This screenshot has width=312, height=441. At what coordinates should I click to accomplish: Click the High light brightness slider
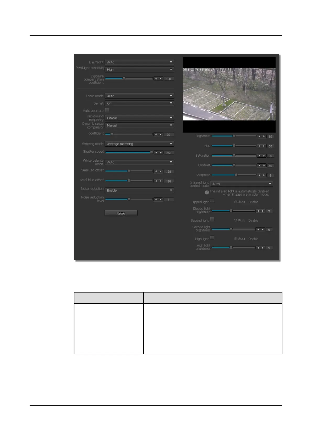[233, 247]
